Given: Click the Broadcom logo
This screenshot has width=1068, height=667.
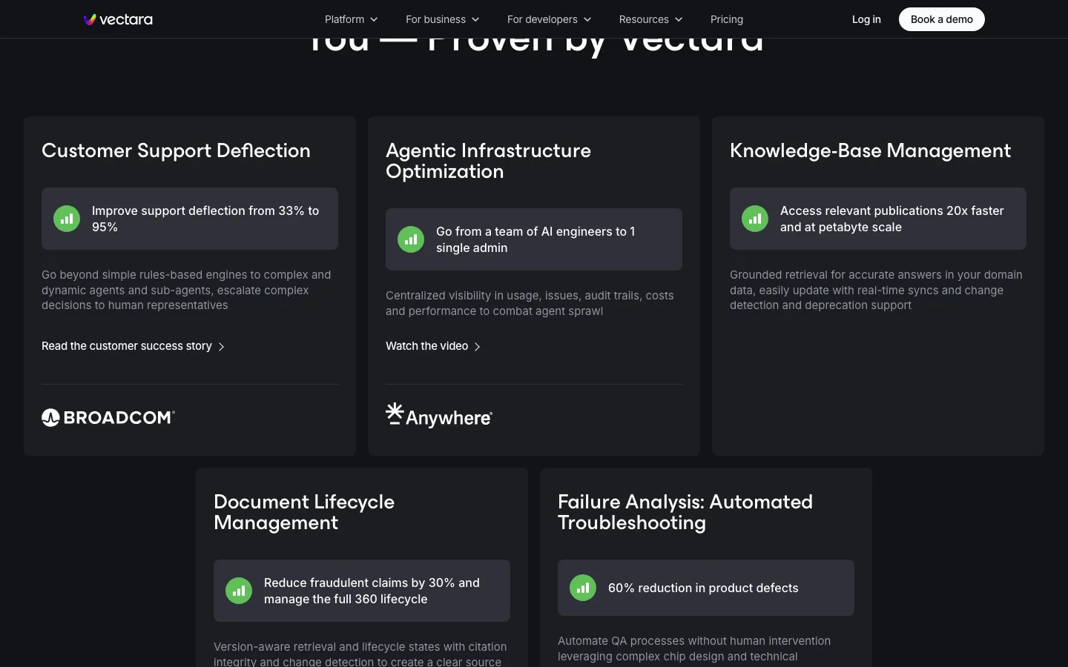Looking at the screenshot, I should tap(108, 418).
